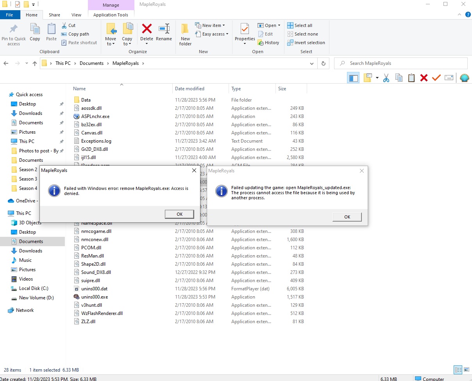
Task: Toggle the preview pane layout button
Action: pos(353,78)
